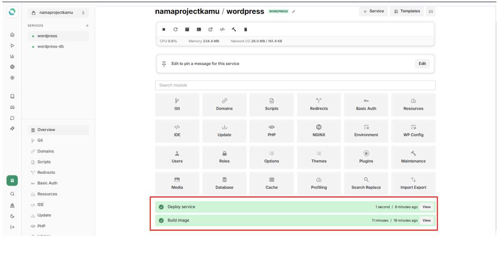
Task: Delete service with the trash icon
Action: 246,30
